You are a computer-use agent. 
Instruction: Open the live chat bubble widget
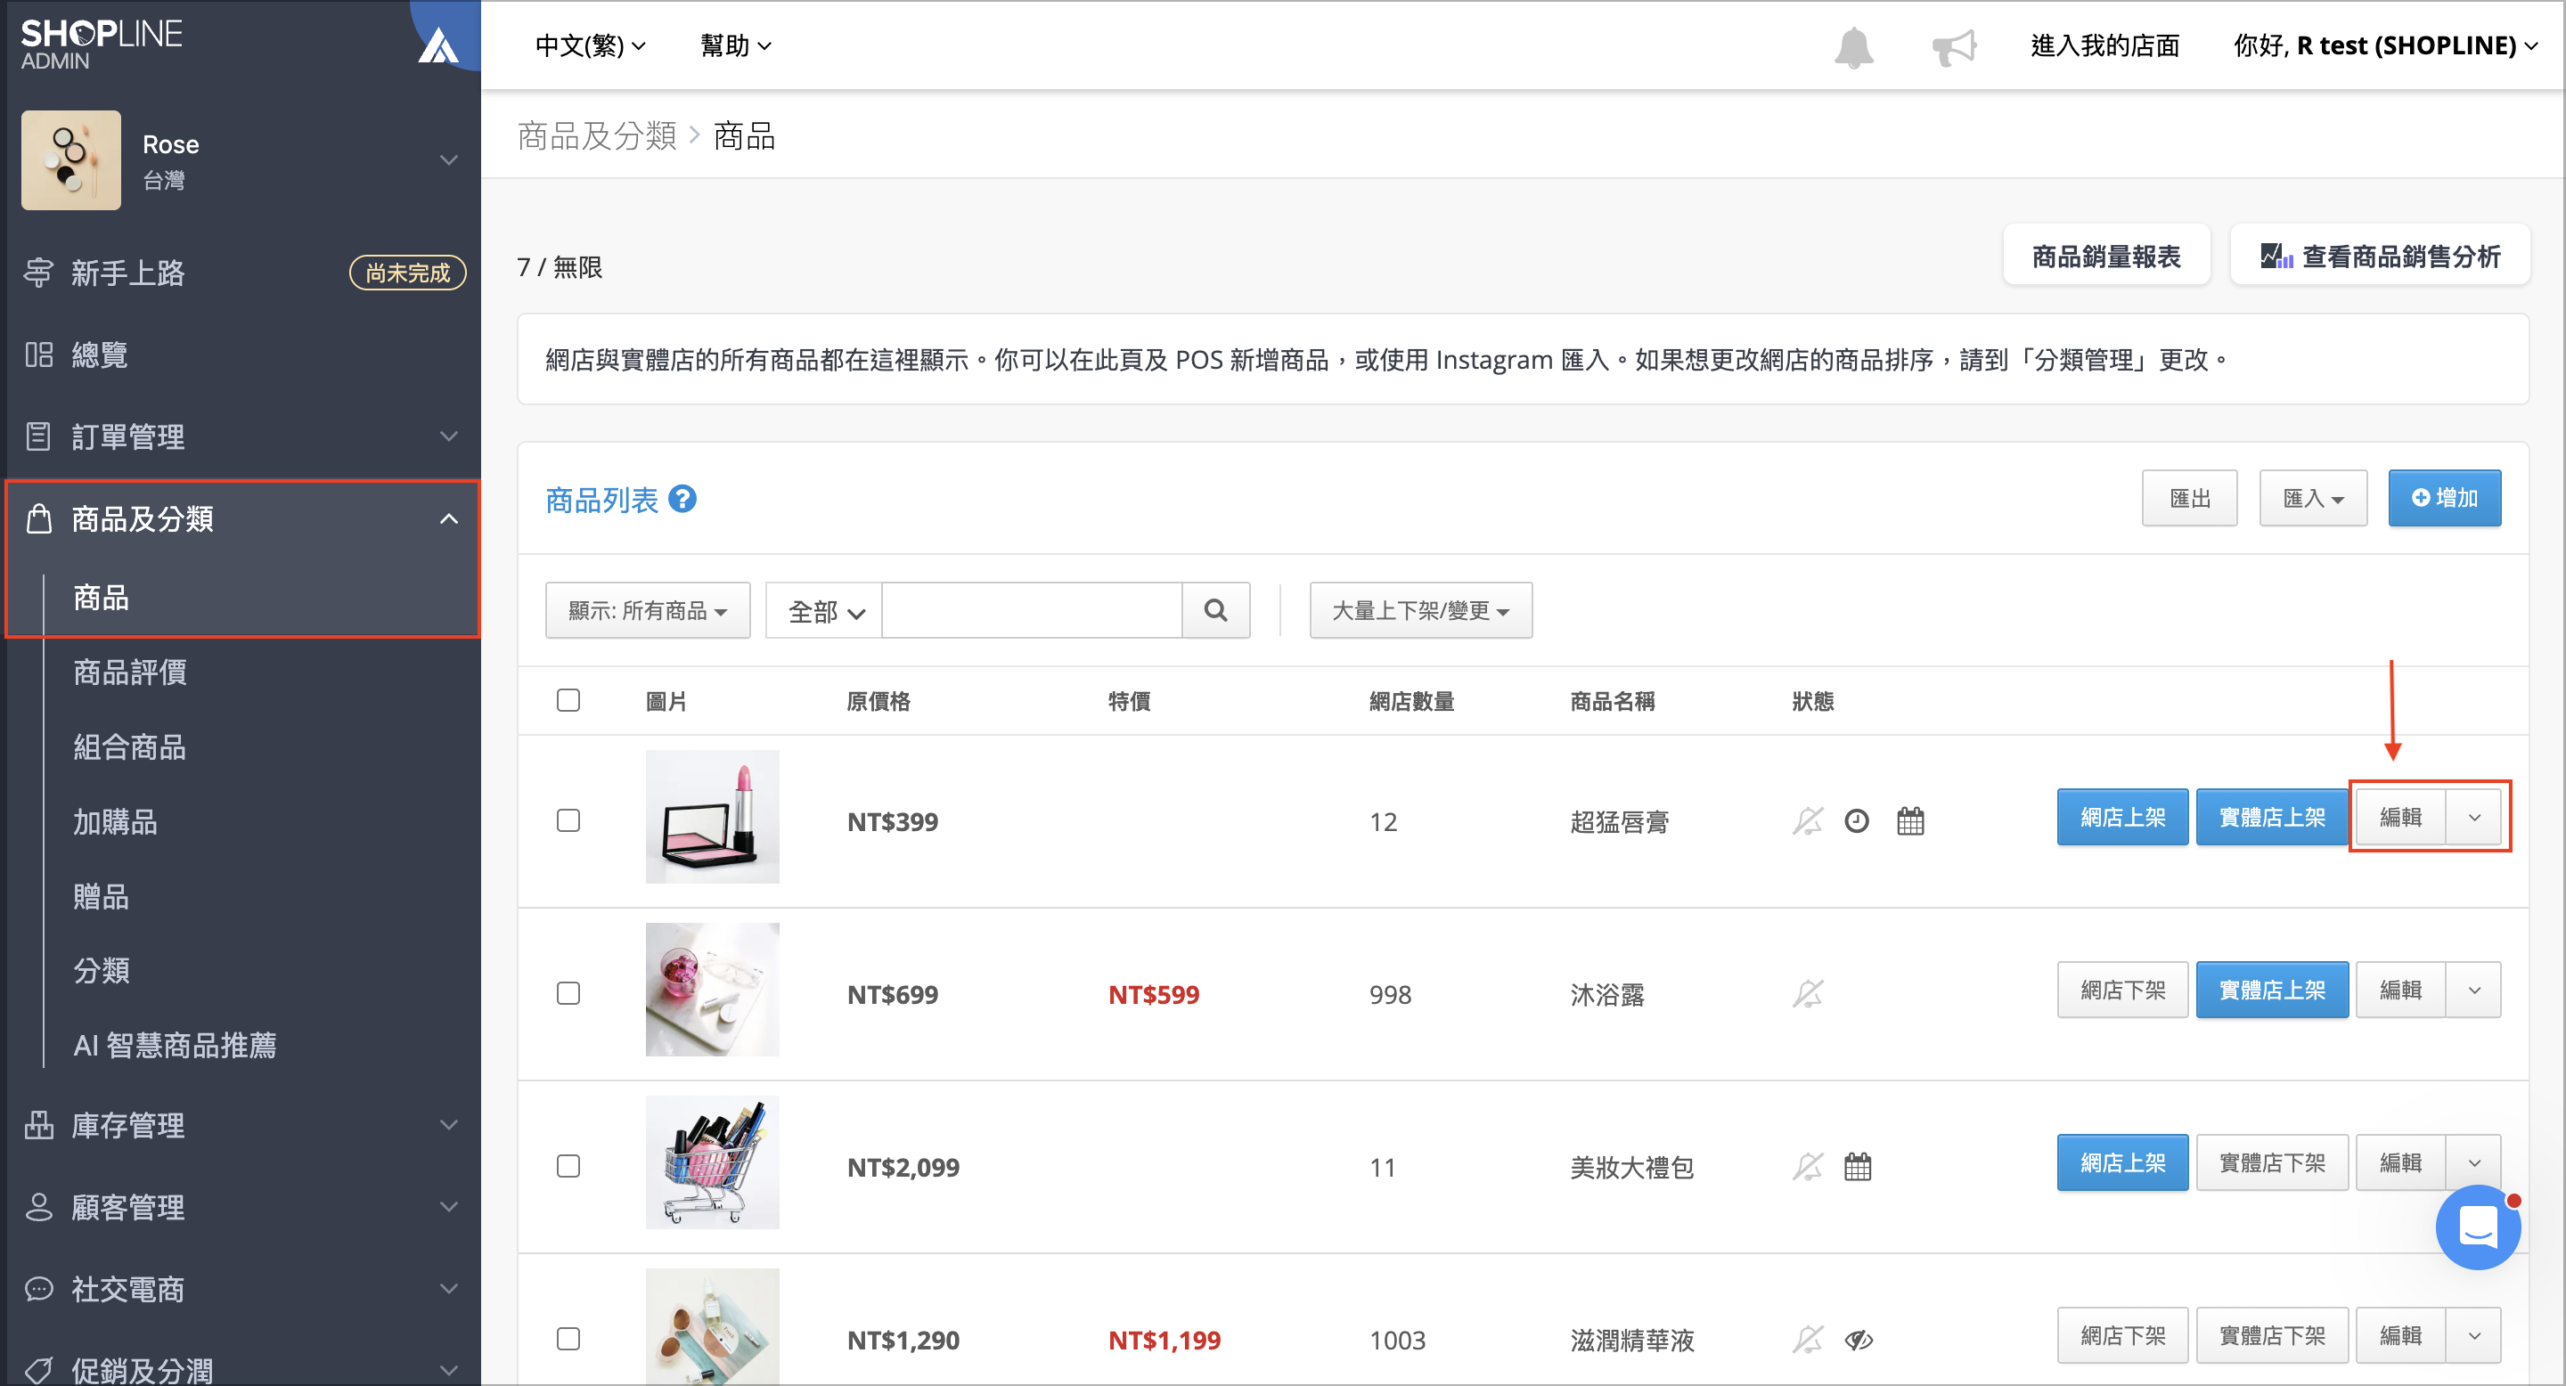2479,1227
